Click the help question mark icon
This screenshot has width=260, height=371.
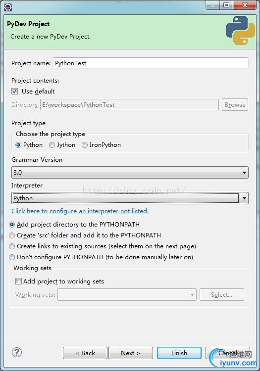[16, 352]
